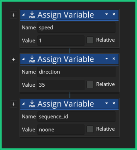Click the Name field containing speed
The height and width of the screenshot is (150, 137).
tap(76, 28)
